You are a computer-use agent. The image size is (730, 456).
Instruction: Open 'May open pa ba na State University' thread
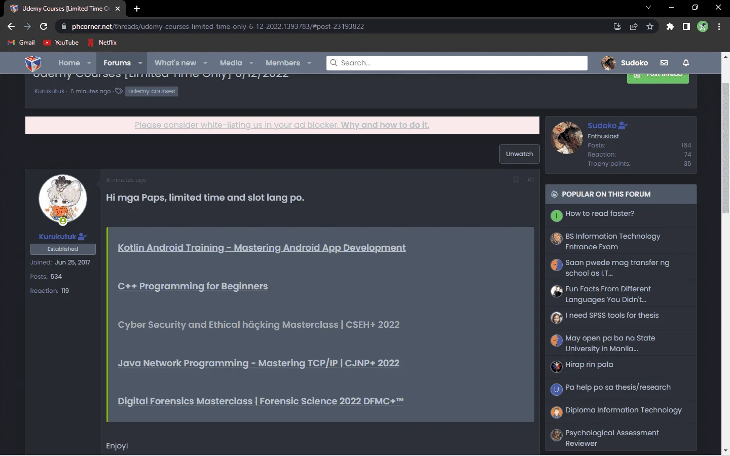coord(610,344)
